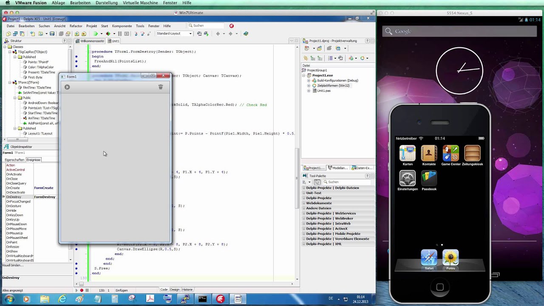Click the green Run arrow in Delphi toolbar
This screenshot has width=544, height=306.
click(96, 34)
